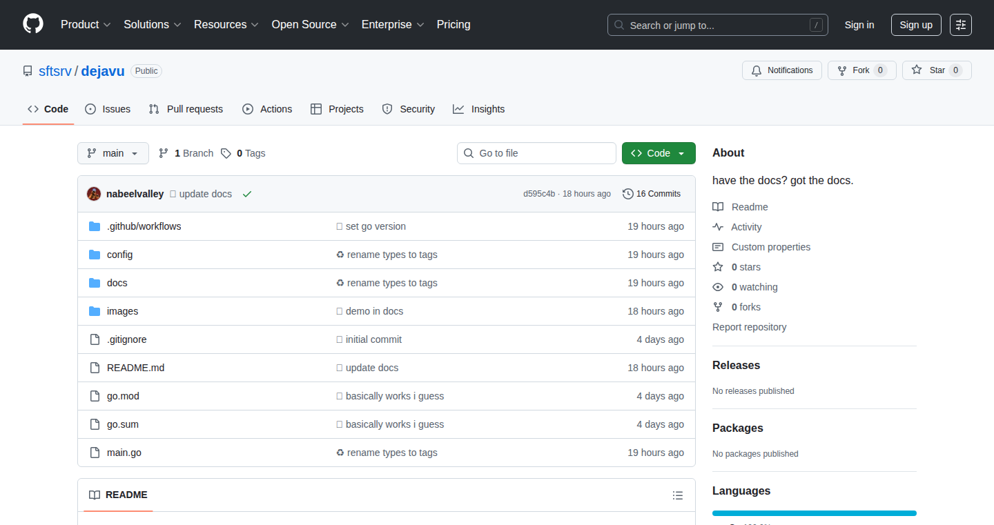Click the bell icon in Notifications

[x=757, y=70]
